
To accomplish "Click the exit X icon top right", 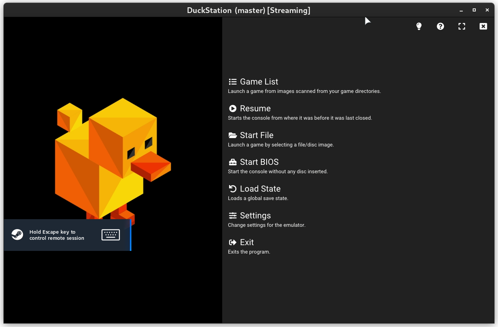I will [483, 26].
